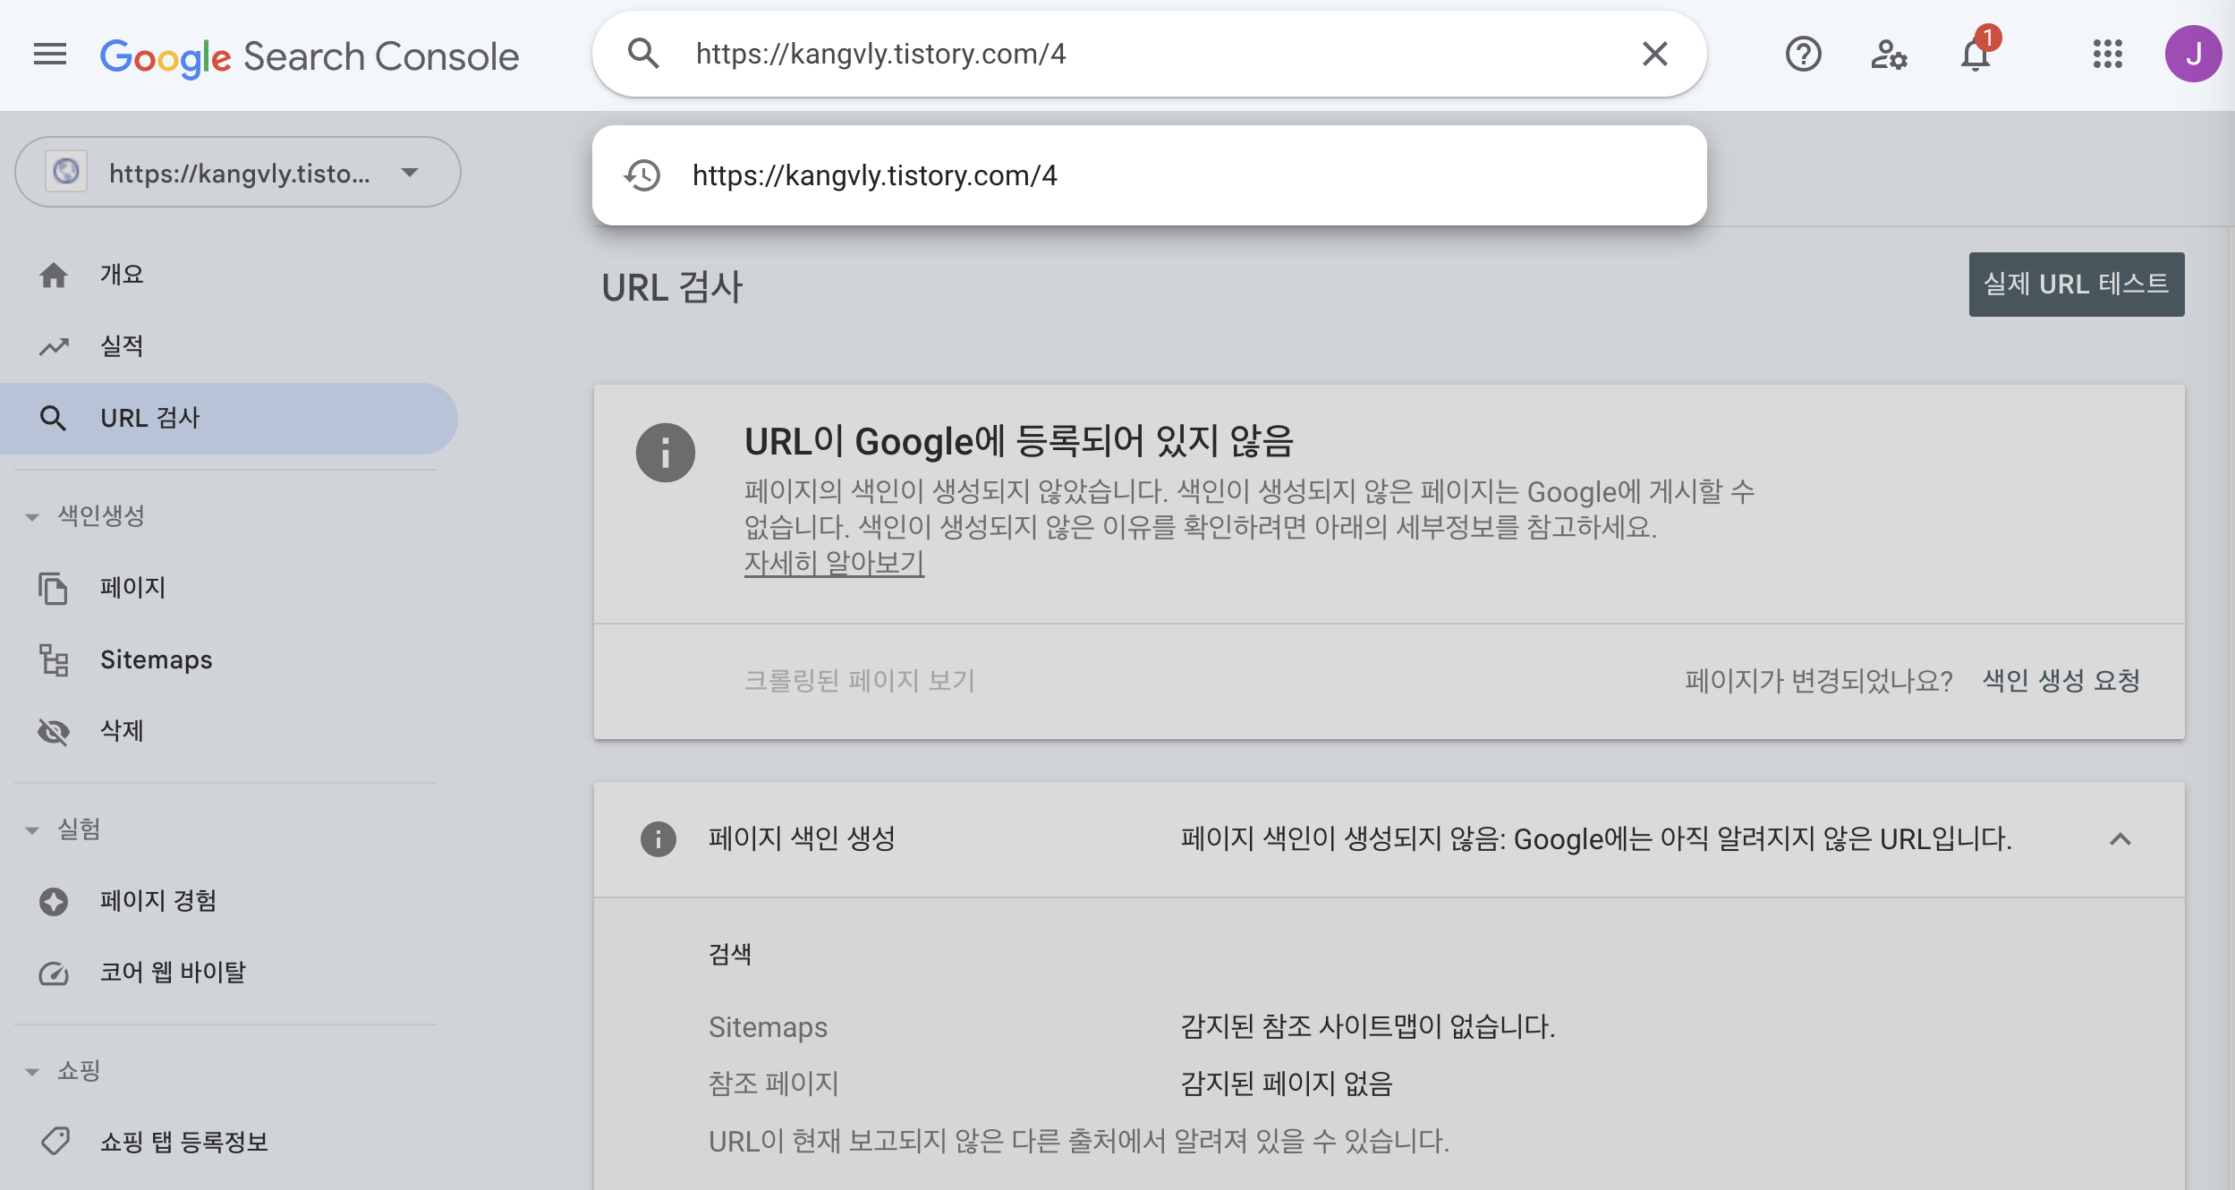The width and height of the screenshot is (2235, 1190).
Task: Open the 페이지 indexing report
Action: pos(229,588)
